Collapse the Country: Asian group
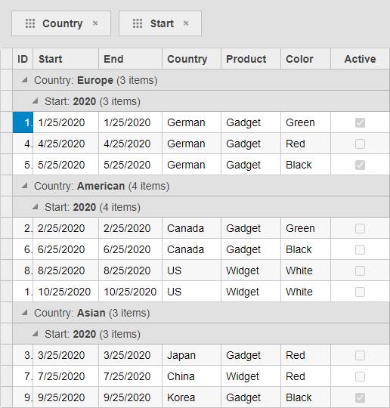This screenshot has height=408, width=390. click(24, 313)
